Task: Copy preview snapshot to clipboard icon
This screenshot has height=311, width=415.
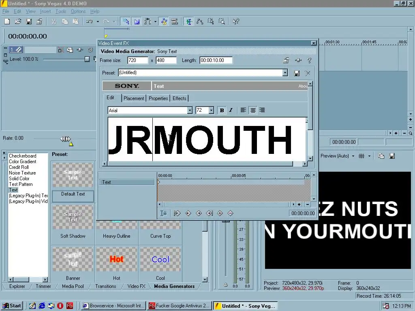Action: click(x=381, y=156)
